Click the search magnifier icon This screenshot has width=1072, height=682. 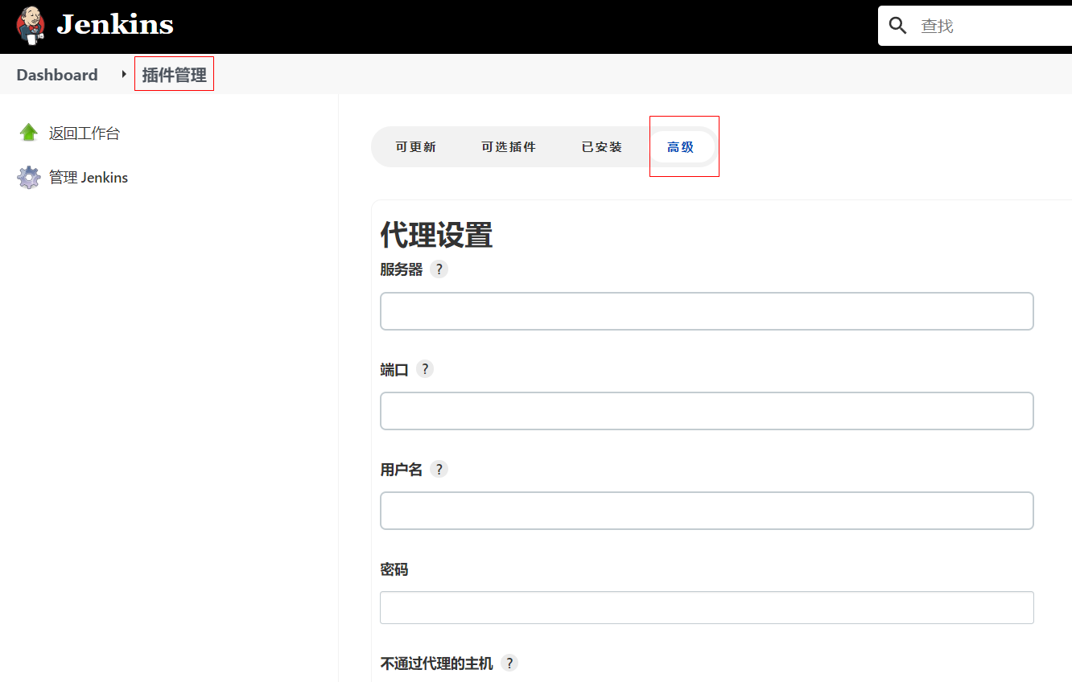(x=897, y=25)
